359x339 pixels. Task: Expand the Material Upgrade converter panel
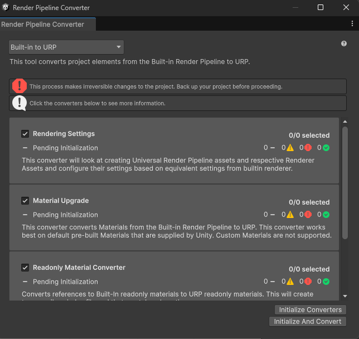coord(174,217)
